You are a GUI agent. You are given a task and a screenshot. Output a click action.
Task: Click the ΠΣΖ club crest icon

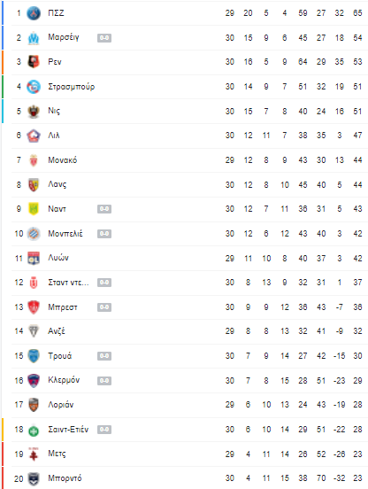[34, 13]
